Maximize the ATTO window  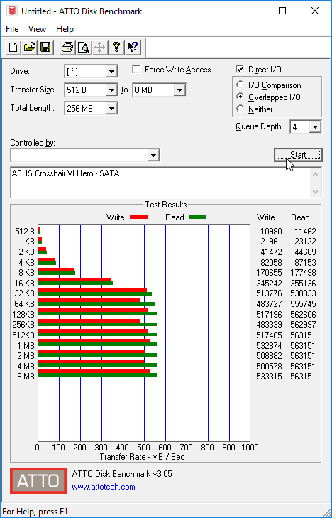[x=282, y=11]
